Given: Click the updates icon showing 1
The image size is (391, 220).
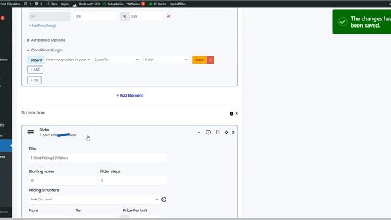Looking at the screenshot, I should click(x=27, y=4).
